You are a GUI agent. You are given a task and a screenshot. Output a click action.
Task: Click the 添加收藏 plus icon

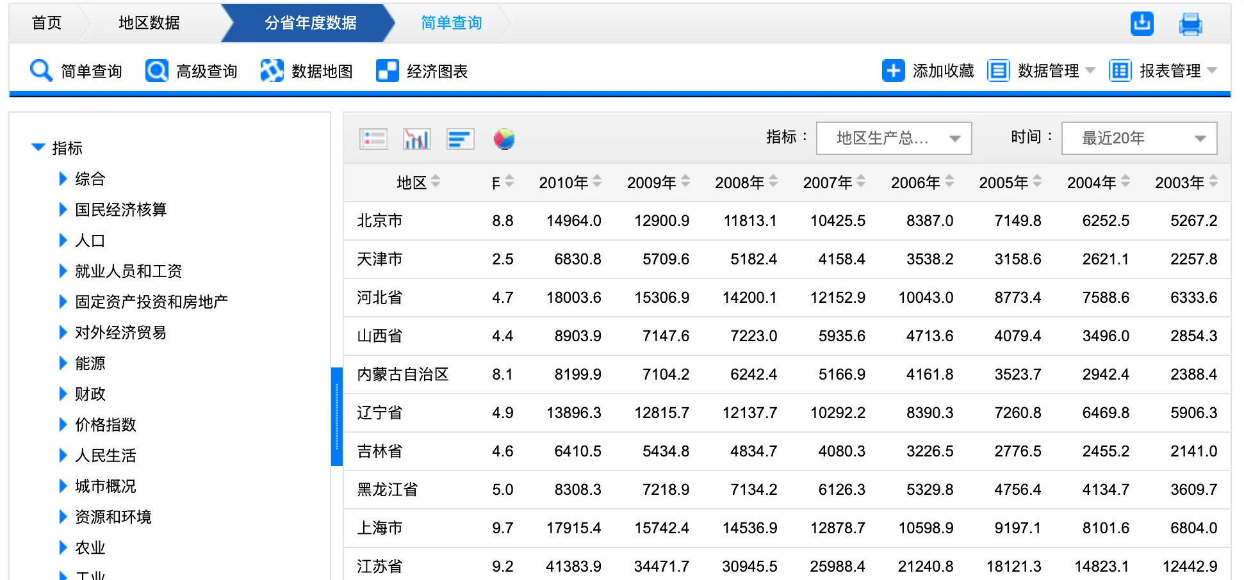point(893,70)
